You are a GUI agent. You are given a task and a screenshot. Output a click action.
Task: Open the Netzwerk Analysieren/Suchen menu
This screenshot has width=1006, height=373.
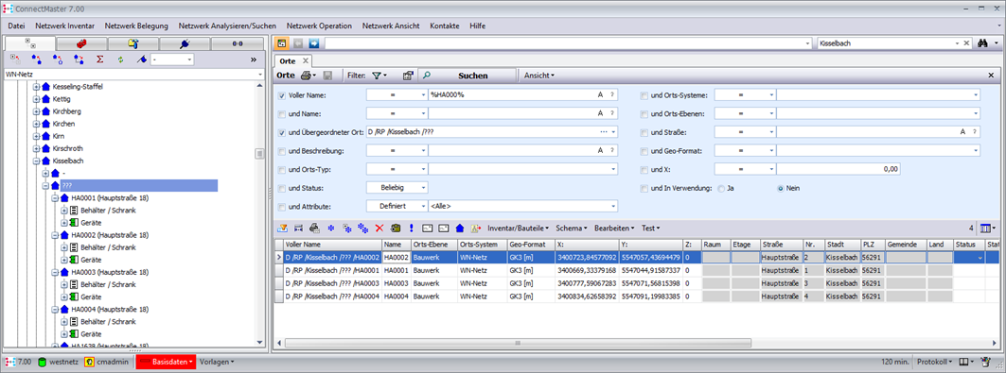tap(227, 26)
